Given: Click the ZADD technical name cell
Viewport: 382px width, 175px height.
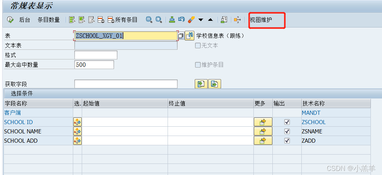Looking at the screenshot, I should pyautogui.click(x=336, y=141).
